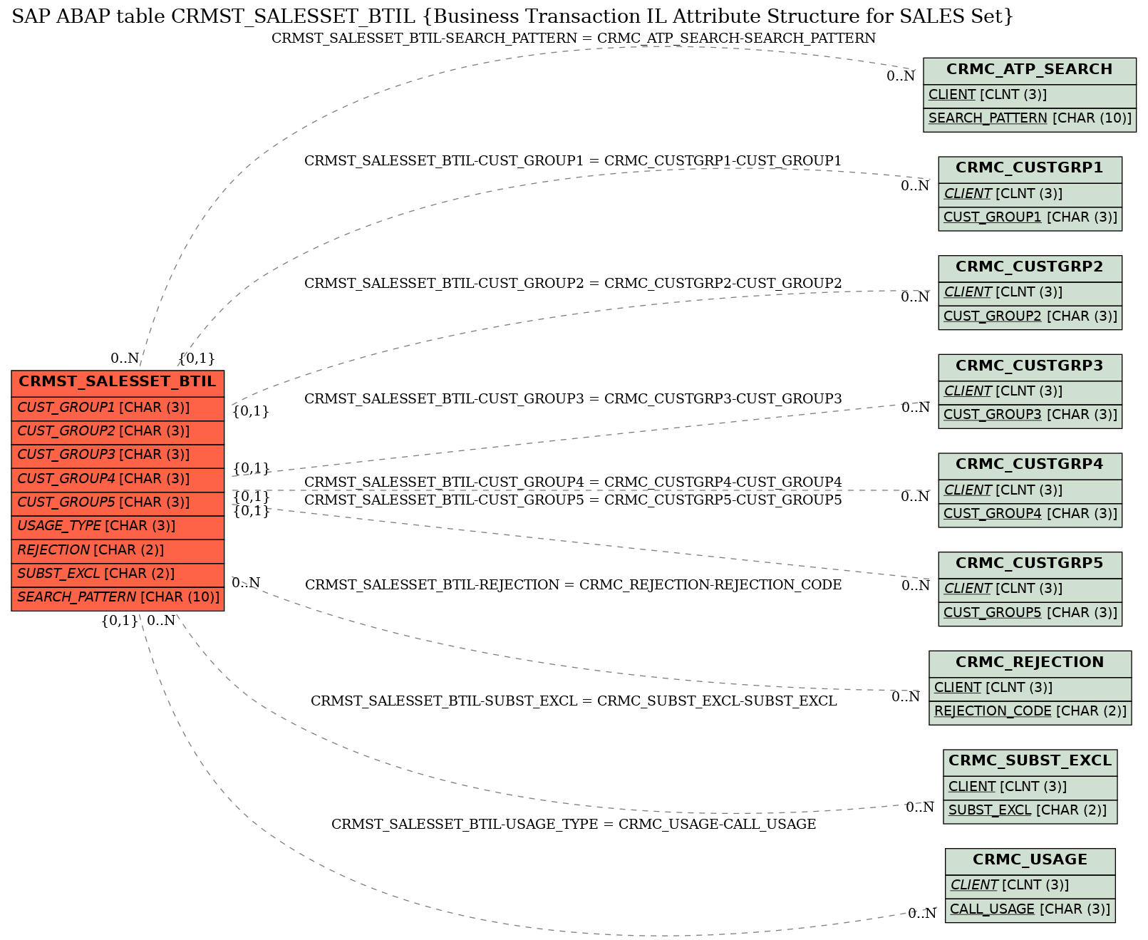Screen dimensions: 1148x940
Task: Click the CUST_GROUP3 relationship label
Action: point(573,399)
